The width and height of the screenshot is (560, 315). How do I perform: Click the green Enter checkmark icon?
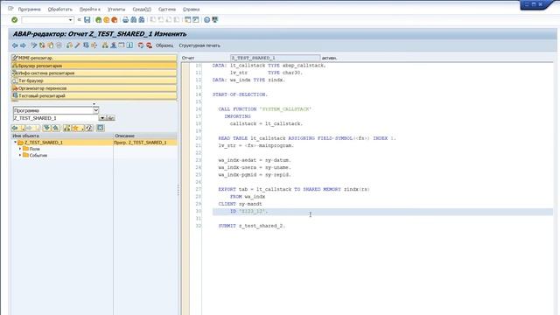[x=14, y=20]
